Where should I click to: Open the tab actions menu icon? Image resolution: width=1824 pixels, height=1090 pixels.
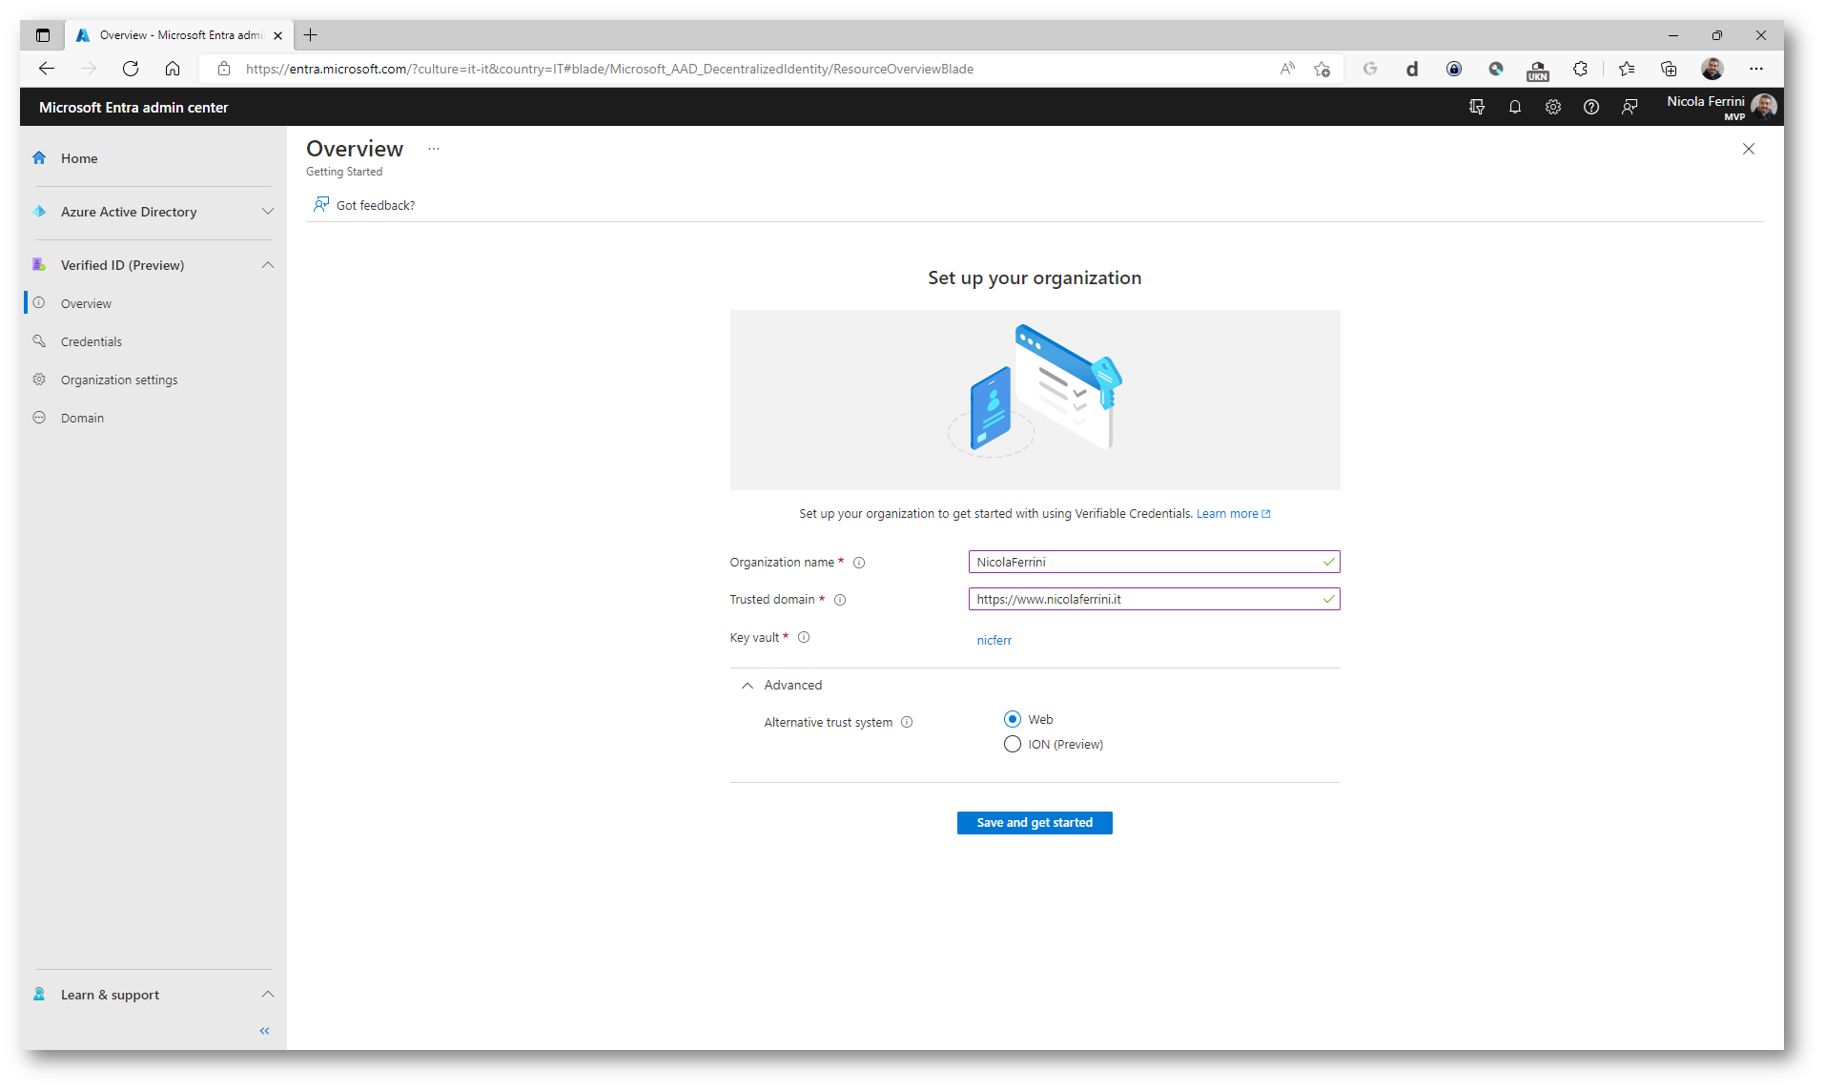pyautogui.click(x=43, y=35)
